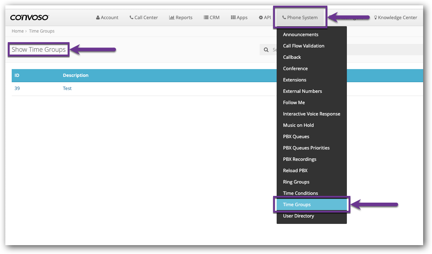Sort by ID column header

[x=17, y=75]
